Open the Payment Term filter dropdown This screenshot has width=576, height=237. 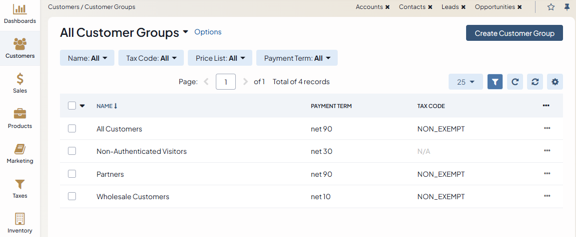[297, 58]
